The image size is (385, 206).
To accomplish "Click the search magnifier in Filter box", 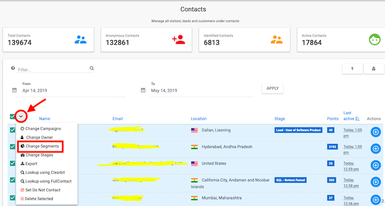I will 92,68.
